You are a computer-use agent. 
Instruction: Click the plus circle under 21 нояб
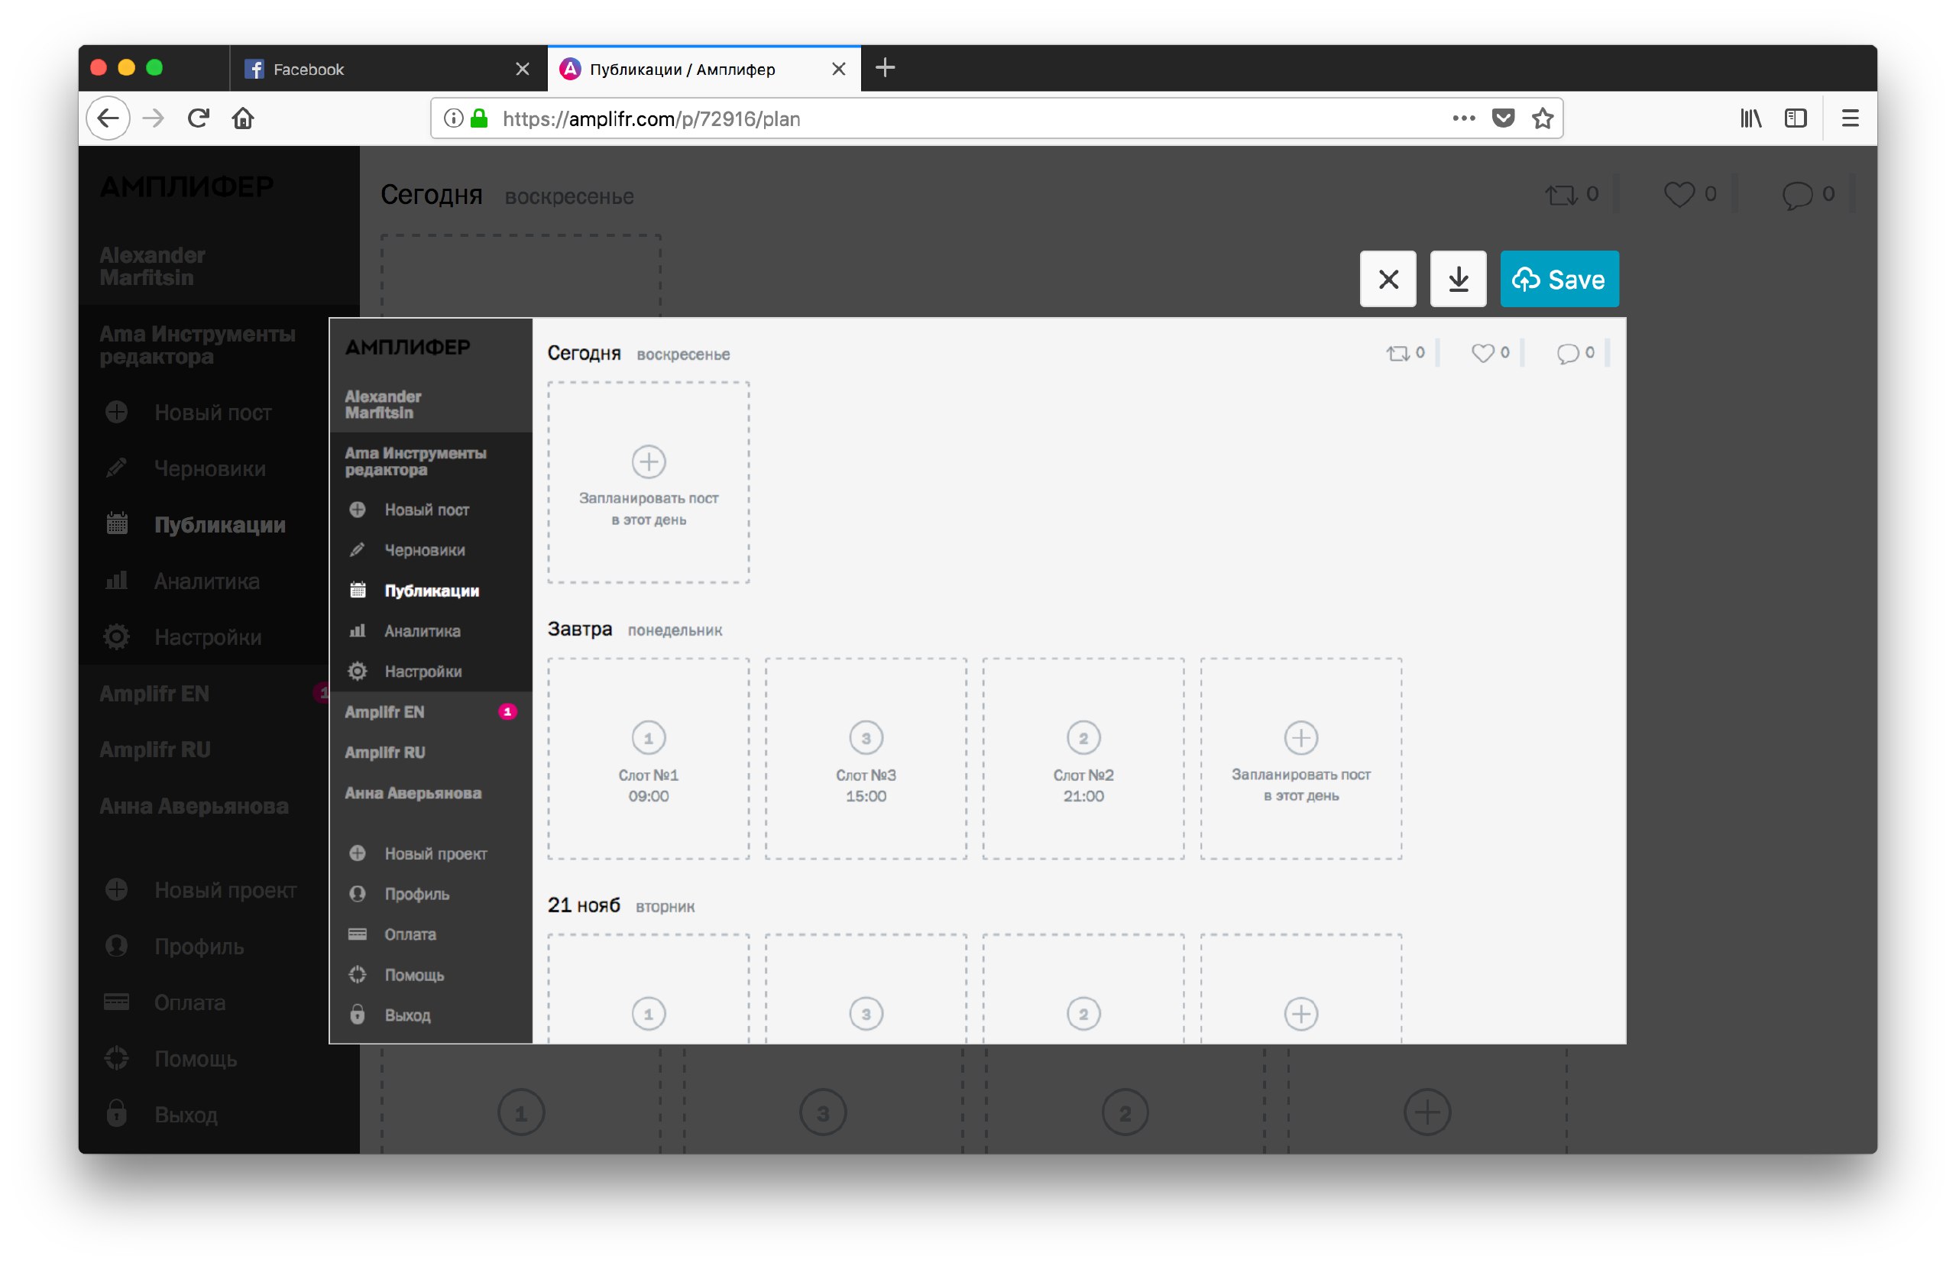pos(1301,1014)
